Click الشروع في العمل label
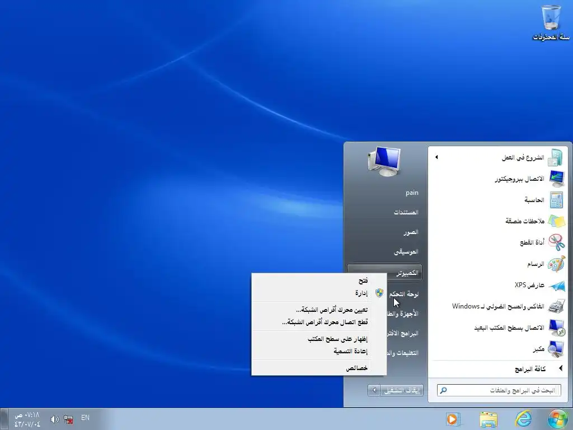This screenshot has height=430, width=573. pyautogui.click(x=523, y=157)
